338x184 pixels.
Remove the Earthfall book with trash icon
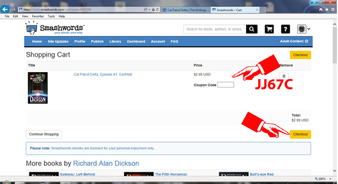point(284,76)
